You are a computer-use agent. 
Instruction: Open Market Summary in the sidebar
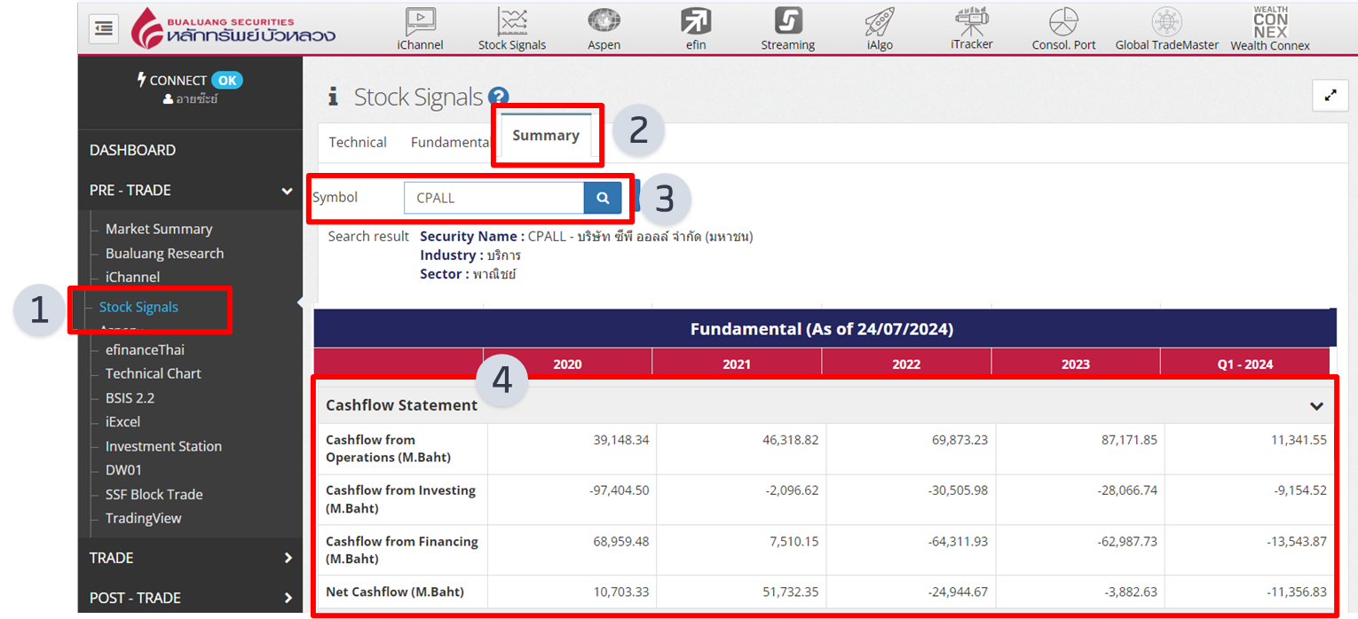tap(159, 229)
